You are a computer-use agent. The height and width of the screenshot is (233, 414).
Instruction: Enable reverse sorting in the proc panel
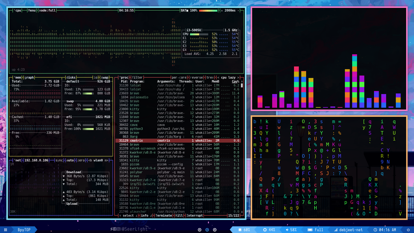197,77
